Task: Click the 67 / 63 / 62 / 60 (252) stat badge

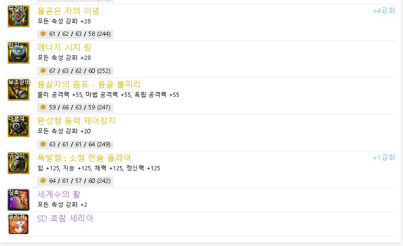Action: 75,71
